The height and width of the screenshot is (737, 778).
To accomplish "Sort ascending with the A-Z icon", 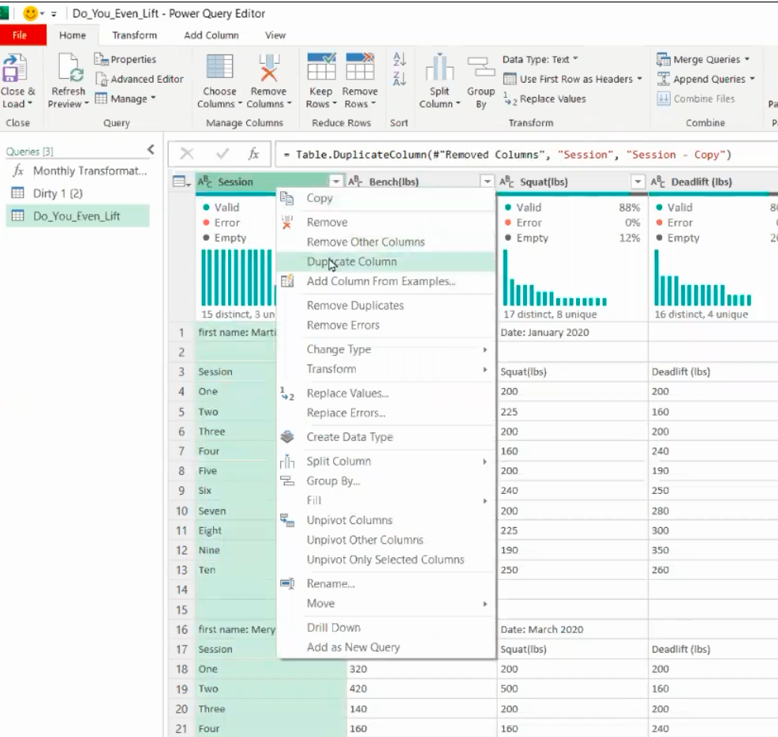I will pos(399,60).
